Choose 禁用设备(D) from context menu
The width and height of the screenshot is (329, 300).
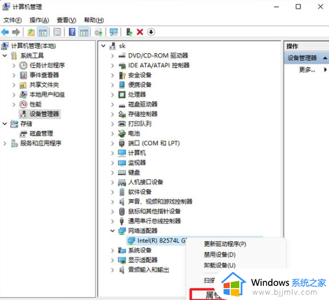click(219, 255)
